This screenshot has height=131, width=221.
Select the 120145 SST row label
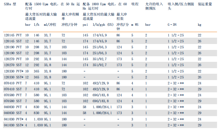tap(13, 41)
